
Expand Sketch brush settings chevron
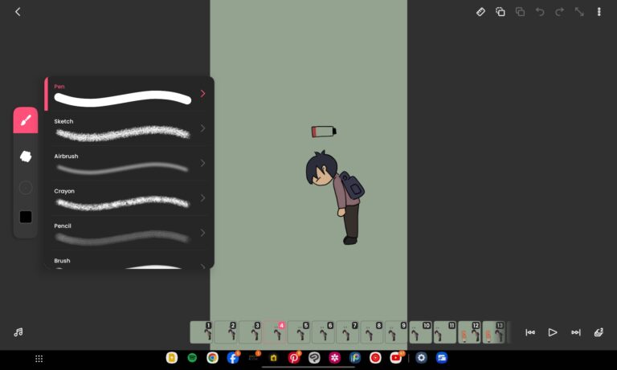coord(202,128)
